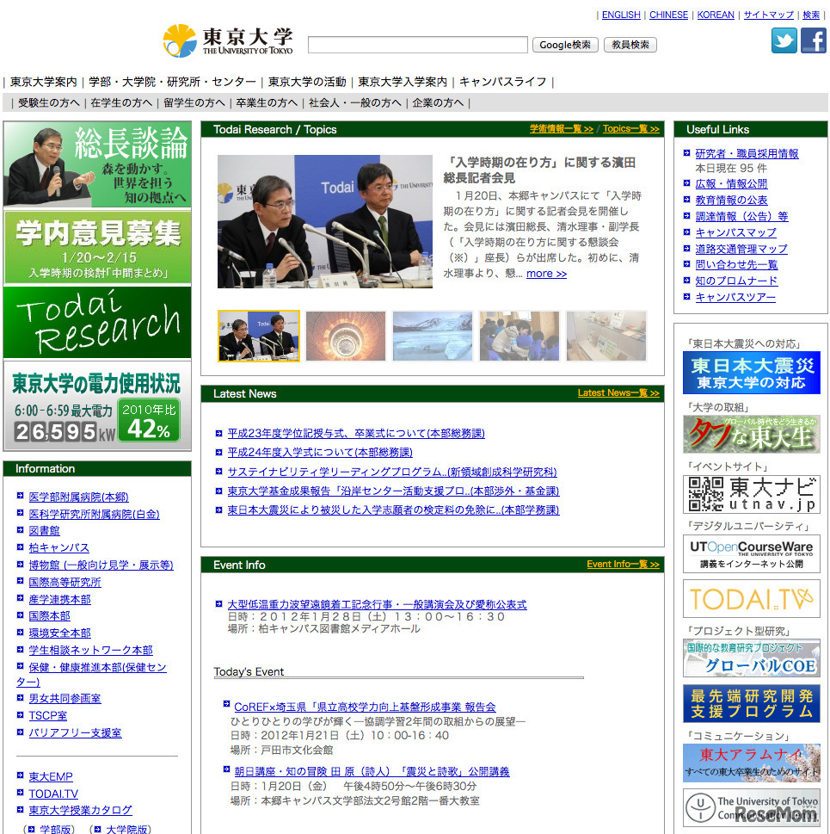
Task: Open the 東京大学の電力使用状況 panel
Action: pos(97,406)
